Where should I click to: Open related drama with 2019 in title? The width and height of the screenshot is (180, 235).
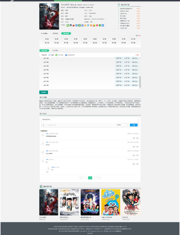(x=124, y=11)
